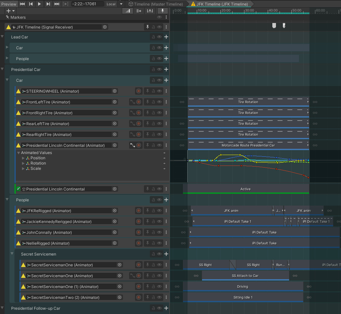Screen dimensions: 341x314
Task: Select the Sitting Idle 1 clip
Action: pos(243,298)
